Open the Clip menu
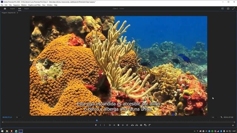Viewport: 237px width, 133px height. 10,5
